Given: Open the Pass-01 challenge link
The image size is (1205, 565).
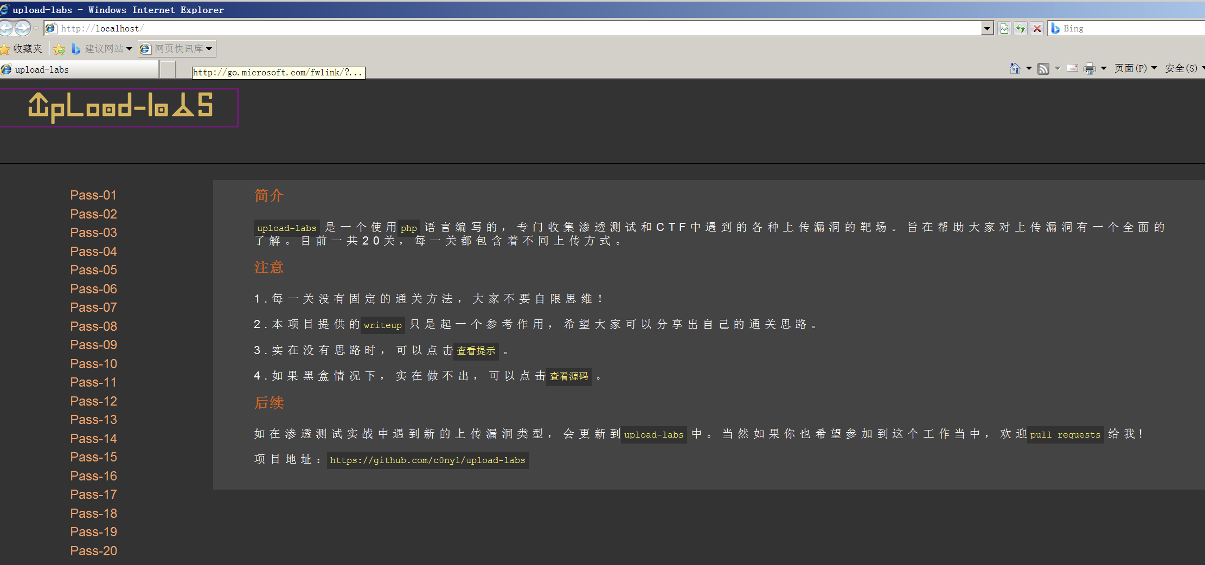Looking at the screenshot, I should tap(93, 195).
